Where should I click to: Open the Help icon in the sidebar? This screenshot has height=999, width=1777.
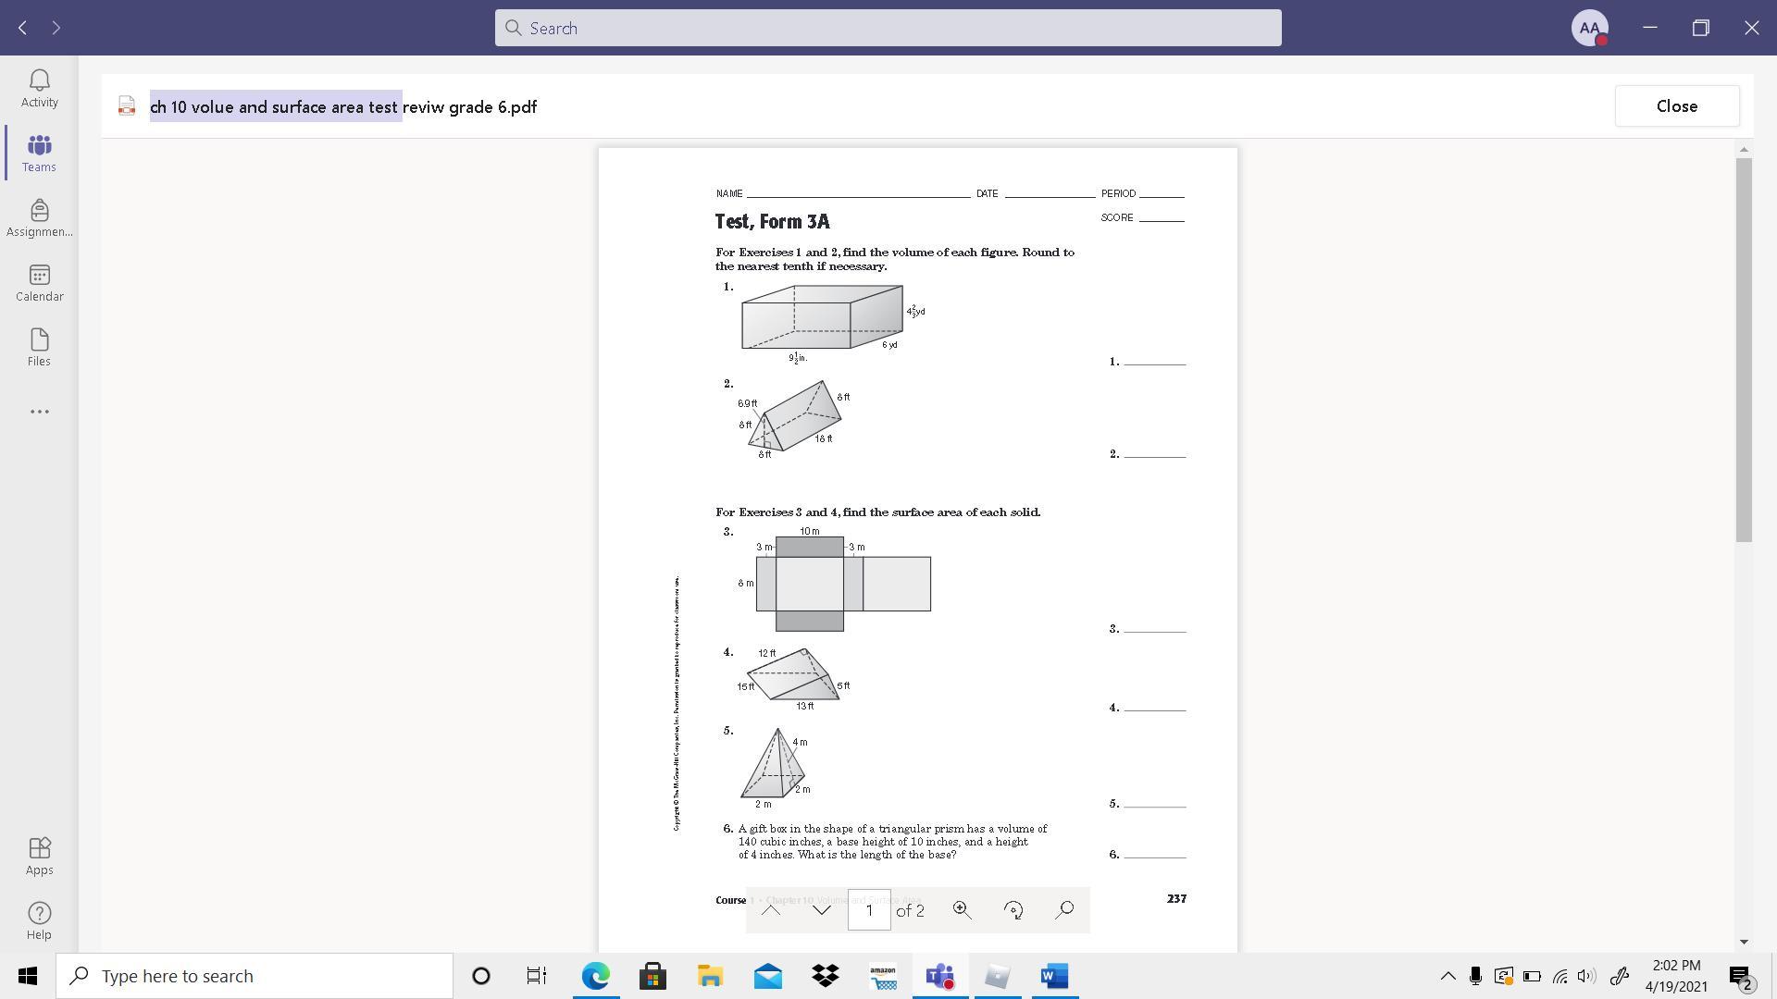pos(39,920)
